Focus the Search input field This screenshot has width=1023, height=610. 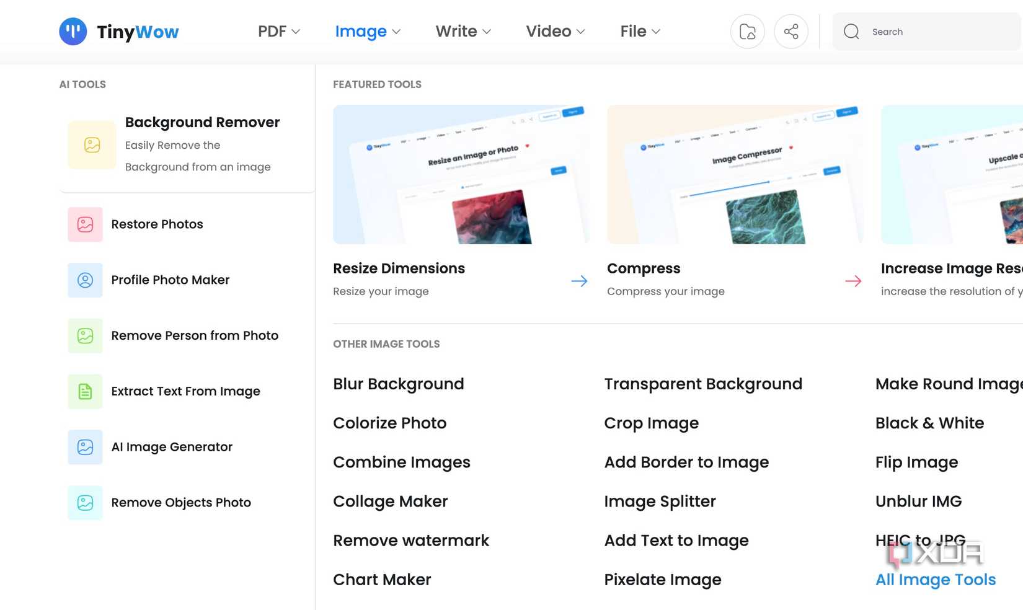click(928, 32)
